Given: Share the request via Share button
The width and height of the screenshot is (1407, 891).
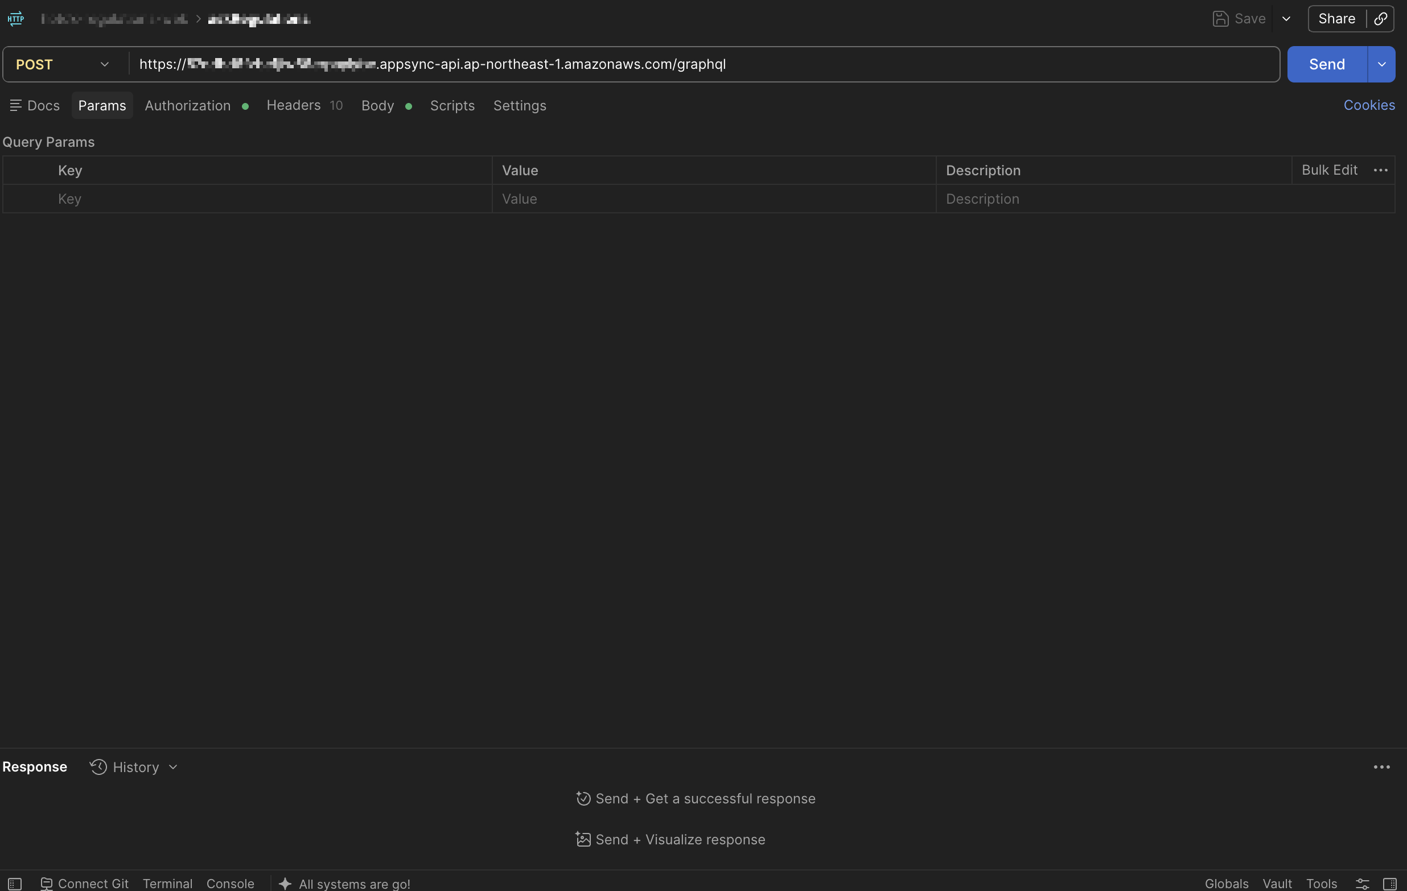Looking at the screenshot, I should [1337, 19].
